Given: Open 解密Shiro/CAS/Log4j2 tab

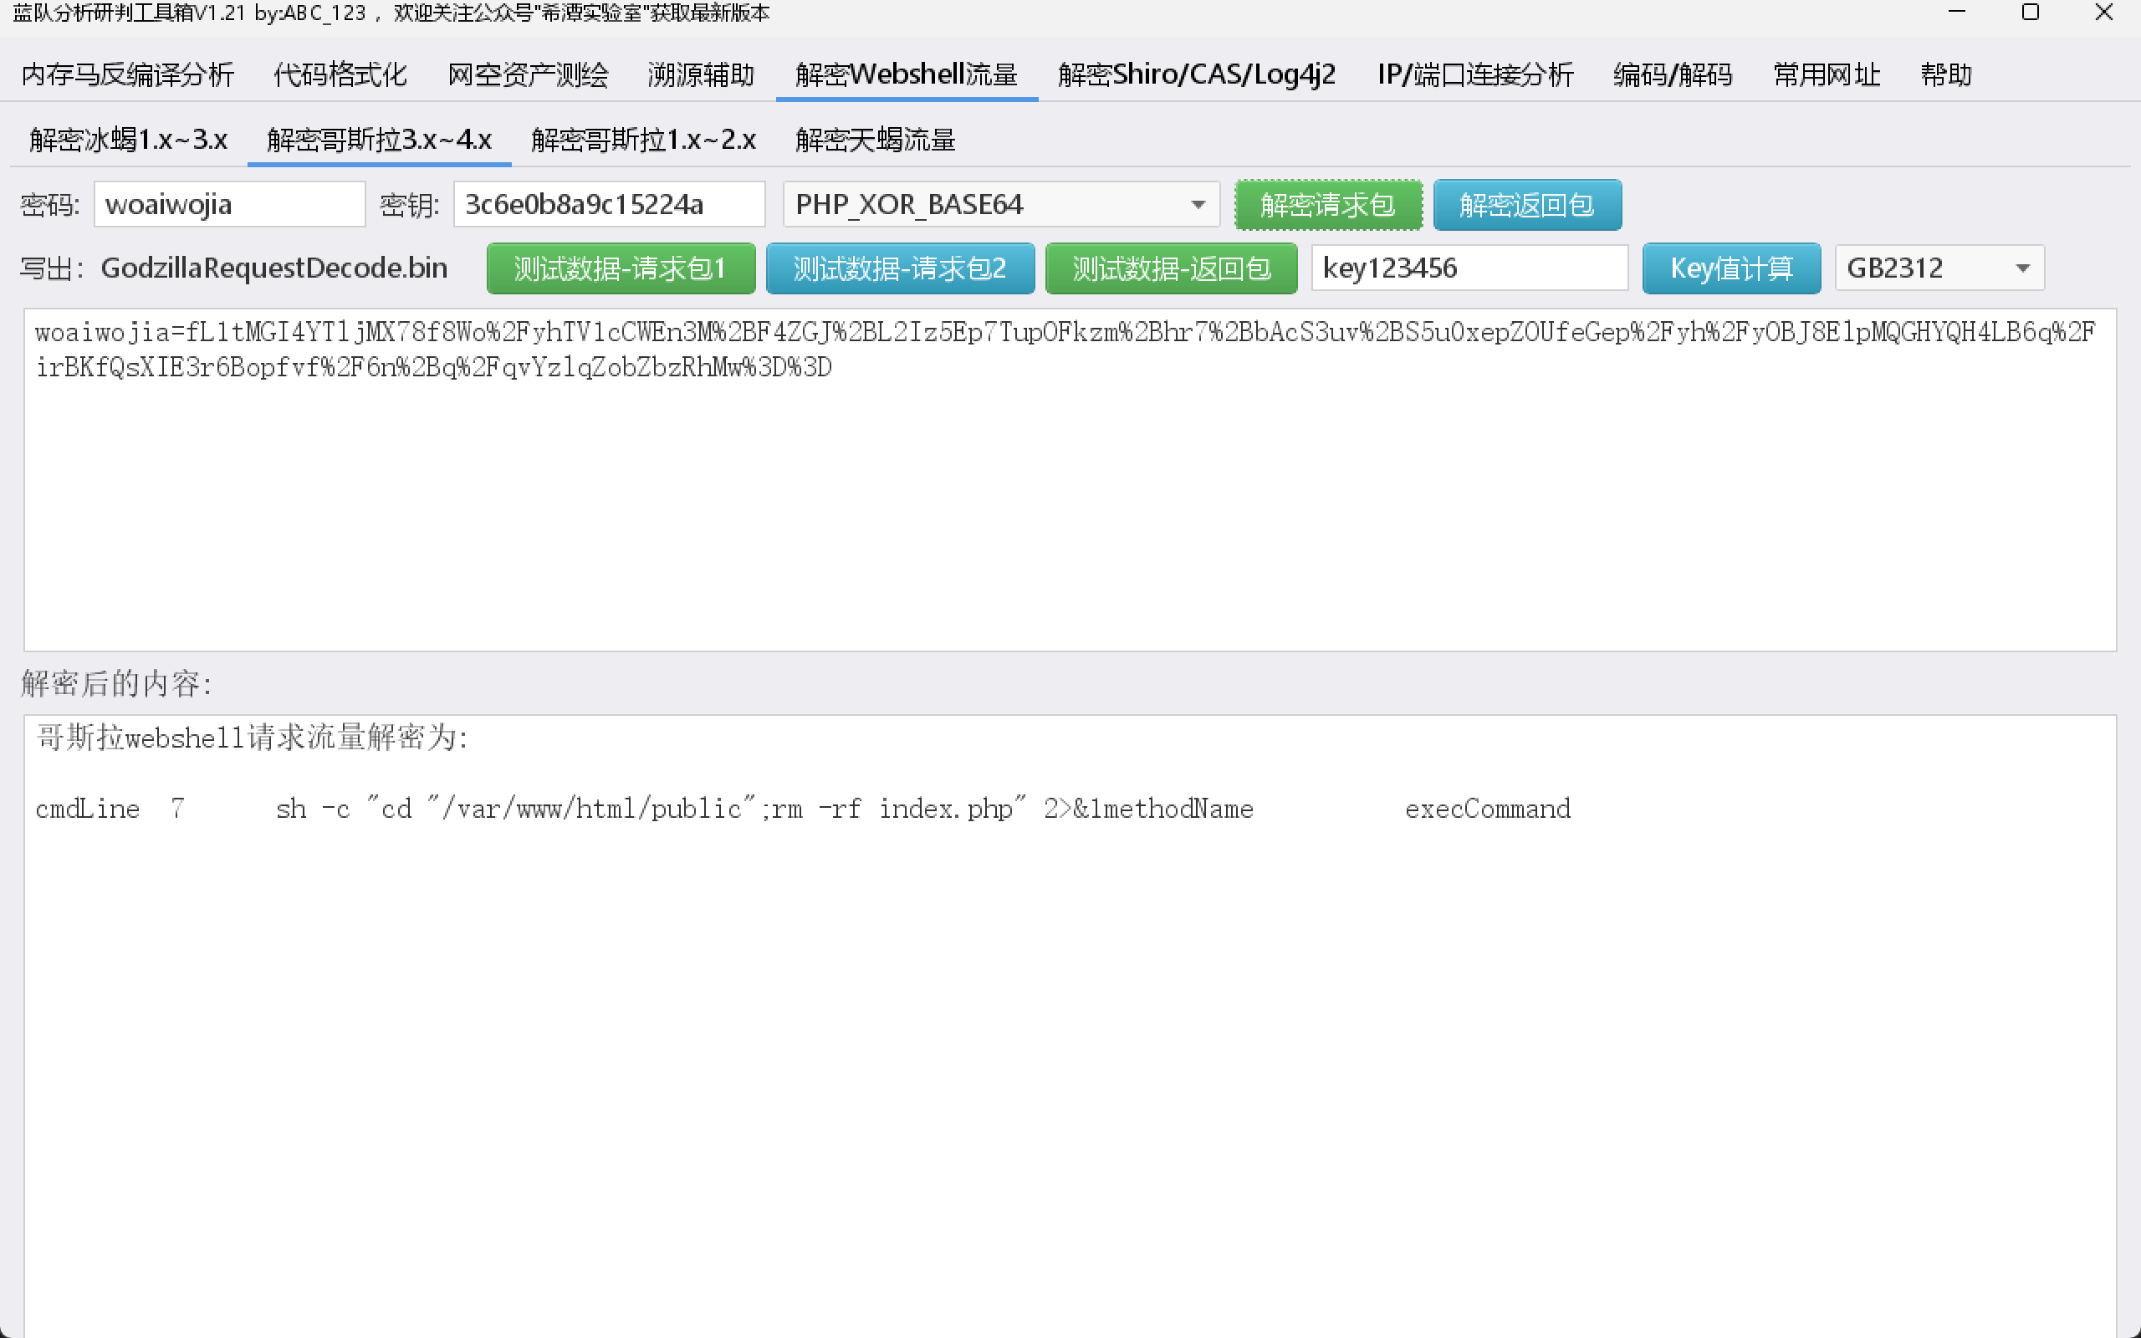Looking at the screenshot, I should tap(1196, 74).
